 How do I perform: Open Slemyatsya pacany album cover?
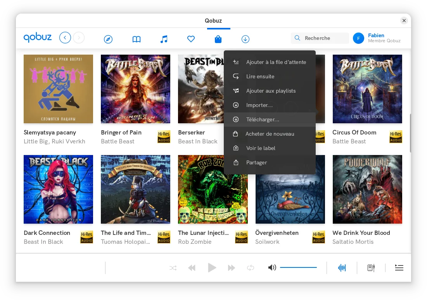tap(58, 89)
